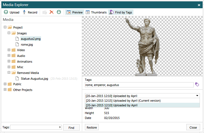Click the purple tag icon beside tags field
The width and height of the screenshot is (204, 133).
[197, 84]
